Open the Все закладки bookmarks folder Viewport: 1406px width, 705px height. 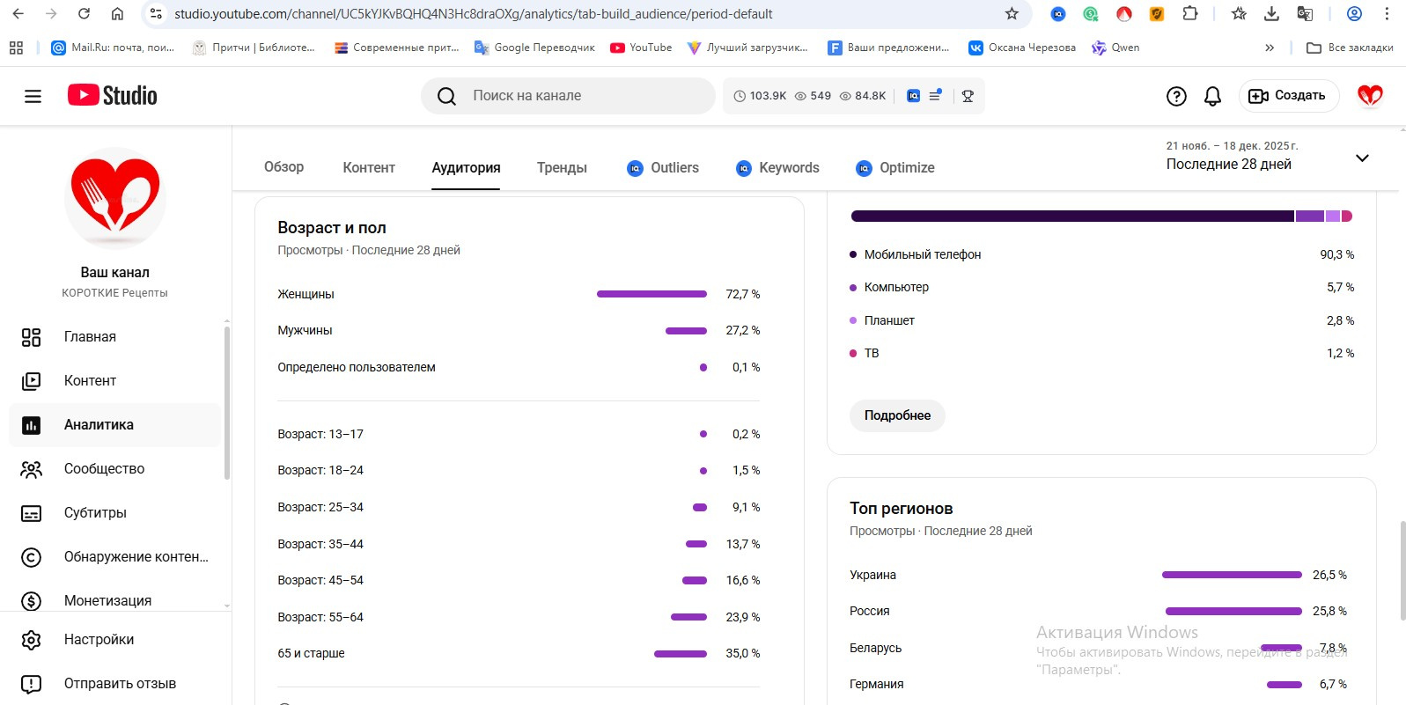pos(1350,48)
